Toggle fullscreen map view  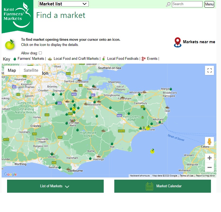click(x=209, y=70)
